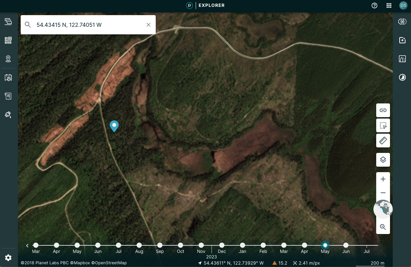Screen dimensions: 411x267
Task: Open the DS user account avatar
Action: (403, 5)
